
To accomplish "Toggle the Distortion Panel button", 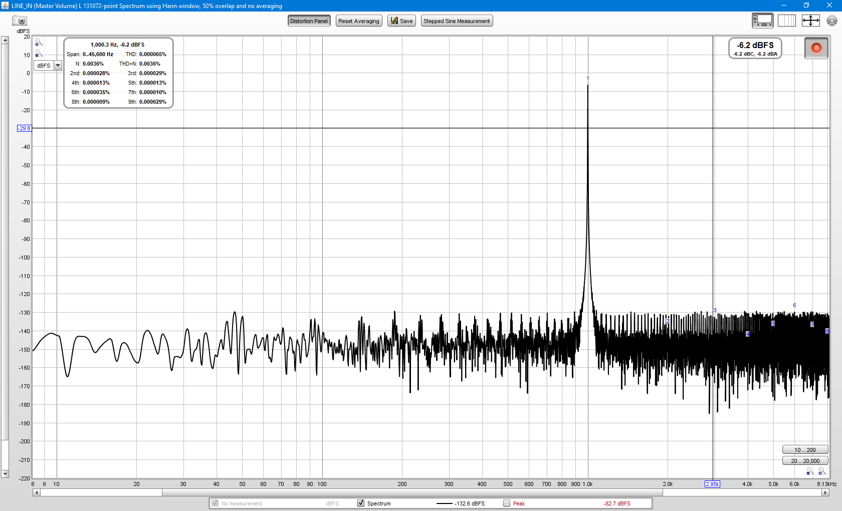I will pos(309,21).
